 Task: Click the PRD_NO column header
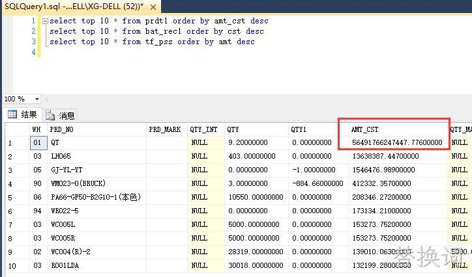pos(97,129)
